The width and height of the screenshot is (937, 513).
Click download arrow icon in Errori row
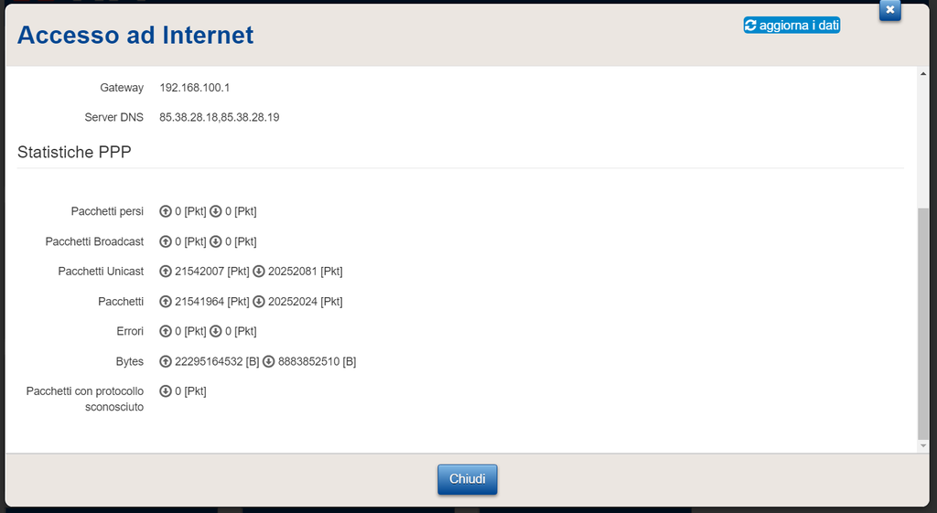pos(216,331)
